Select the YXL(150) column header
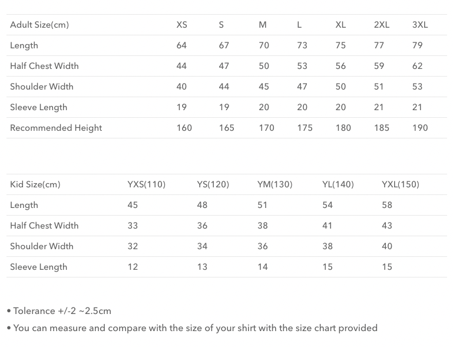453x347 pixels. click(401, 184)
